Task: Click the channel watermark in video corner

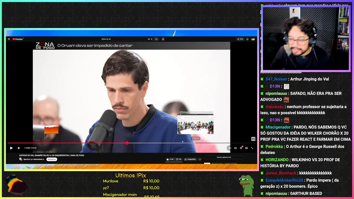Action: coord(253,139)
